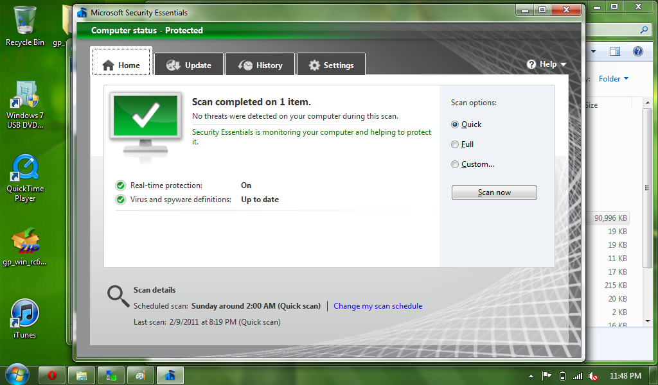Open the Settings tab
658x385 pixels.
tap(331, 64)
